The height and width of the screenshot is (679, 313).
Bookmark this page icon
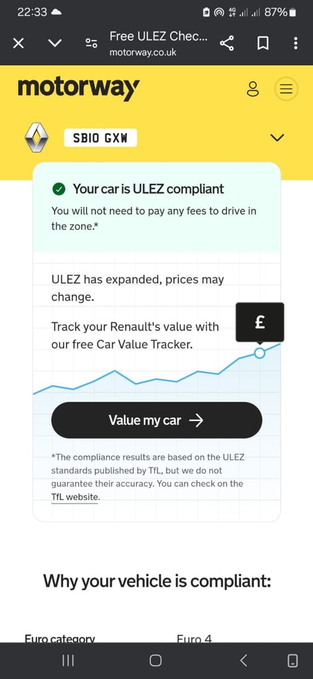(x=263, y=43)
